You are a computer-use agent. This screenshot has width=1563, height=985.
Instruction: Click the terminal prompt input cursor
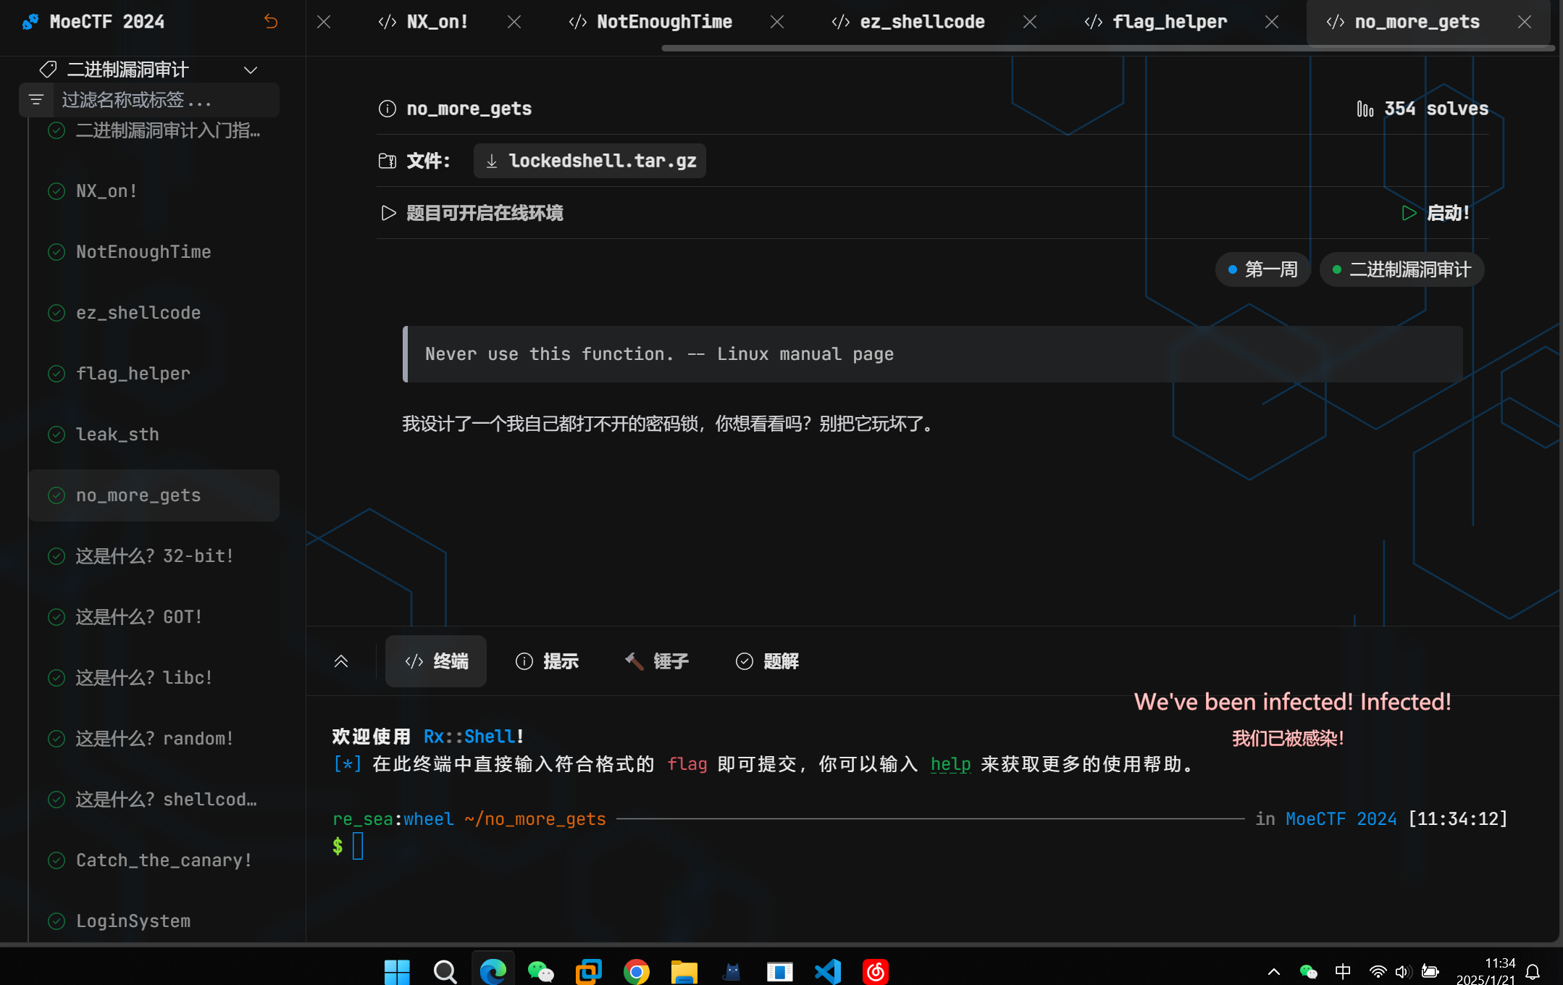pyautogui.click(x=358, y=846)
